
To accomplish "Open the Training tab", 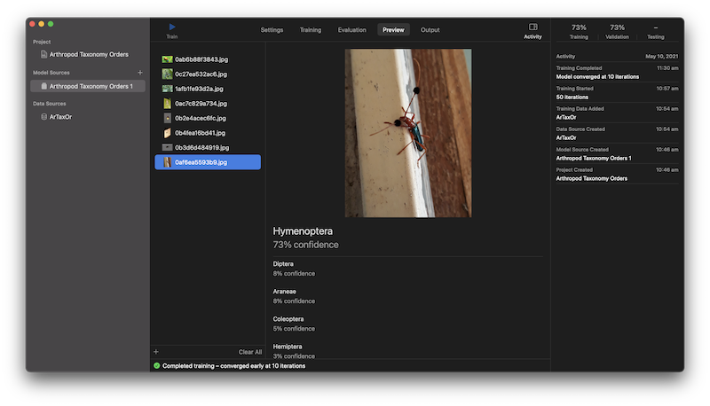I will tap(311, 30).
